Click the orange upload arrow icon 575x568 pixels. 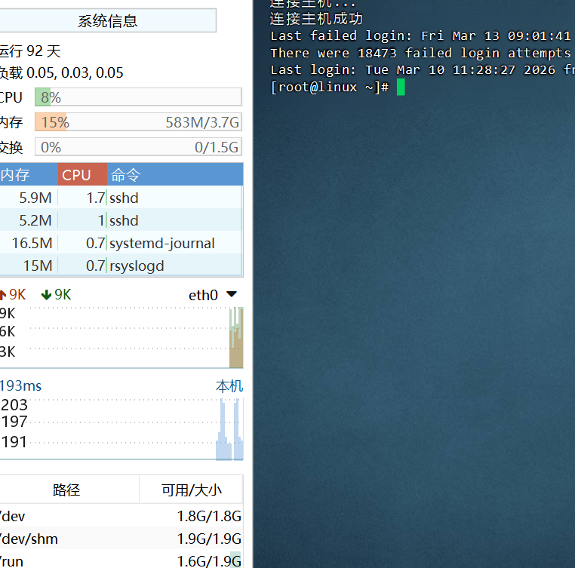coord(2,295)
